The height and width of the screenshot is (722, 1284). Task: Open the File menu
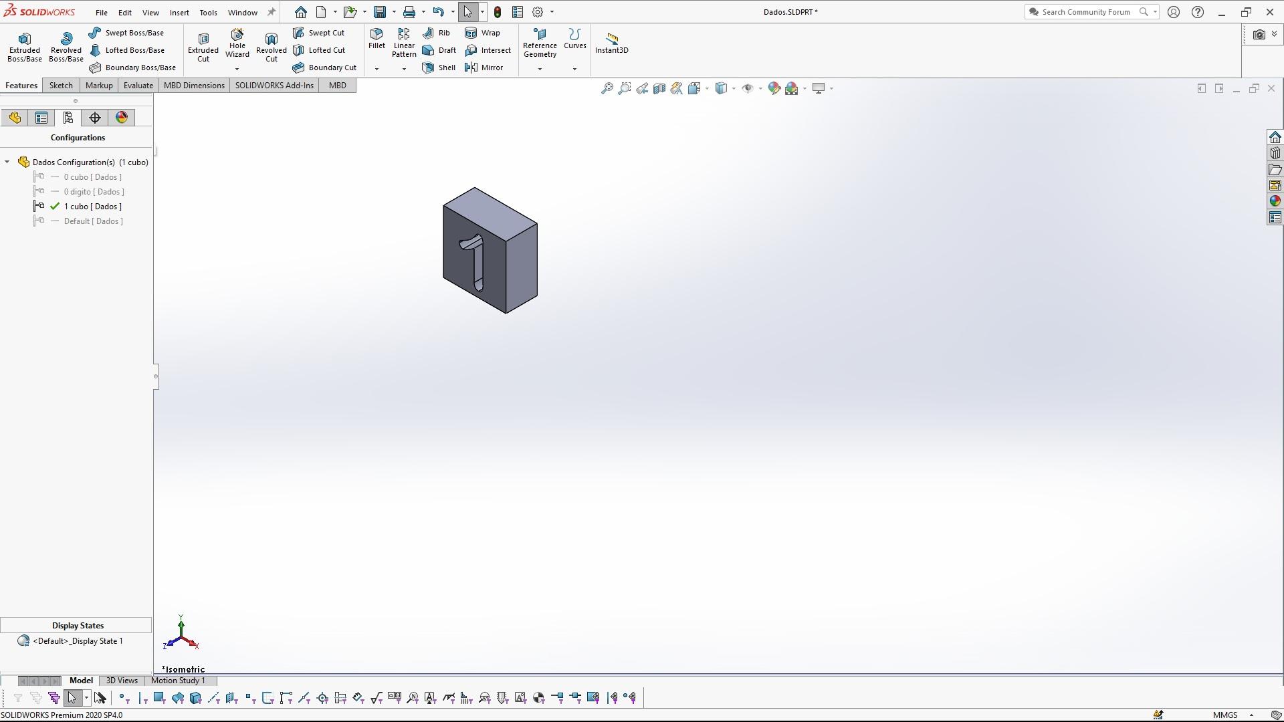coord(102,13)
